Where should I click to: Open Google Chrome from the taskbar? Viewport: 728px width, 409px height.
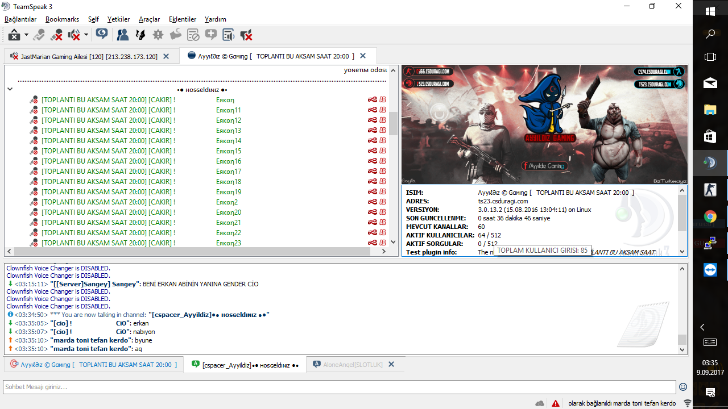pyautogui.click(x=710, y=216)
